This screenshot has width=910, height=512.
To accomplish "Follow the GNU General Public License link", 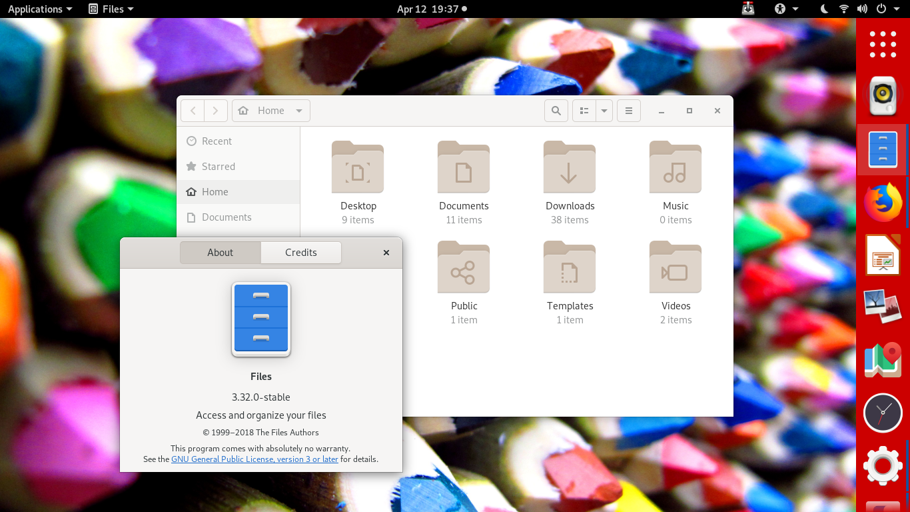I will click(254, 459).
